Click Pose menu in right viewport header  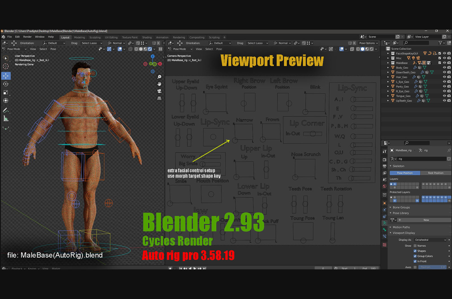[x=219, y=49]
